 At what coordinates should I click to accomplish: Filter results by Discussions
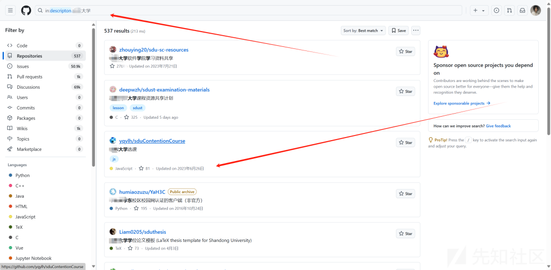pyautogui.click(x=45, y=87)
